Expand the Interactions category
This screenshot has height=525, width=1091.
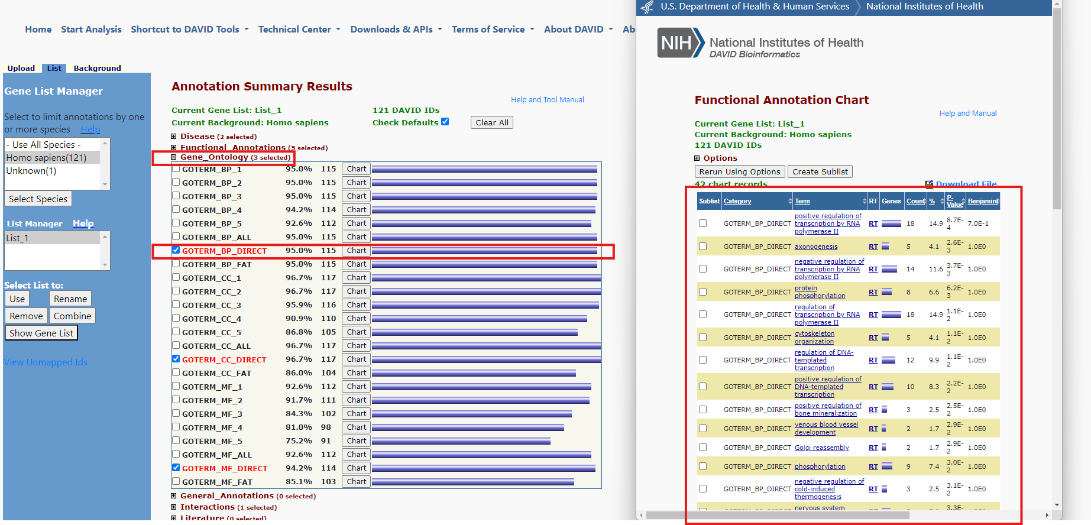pos(174,507)
